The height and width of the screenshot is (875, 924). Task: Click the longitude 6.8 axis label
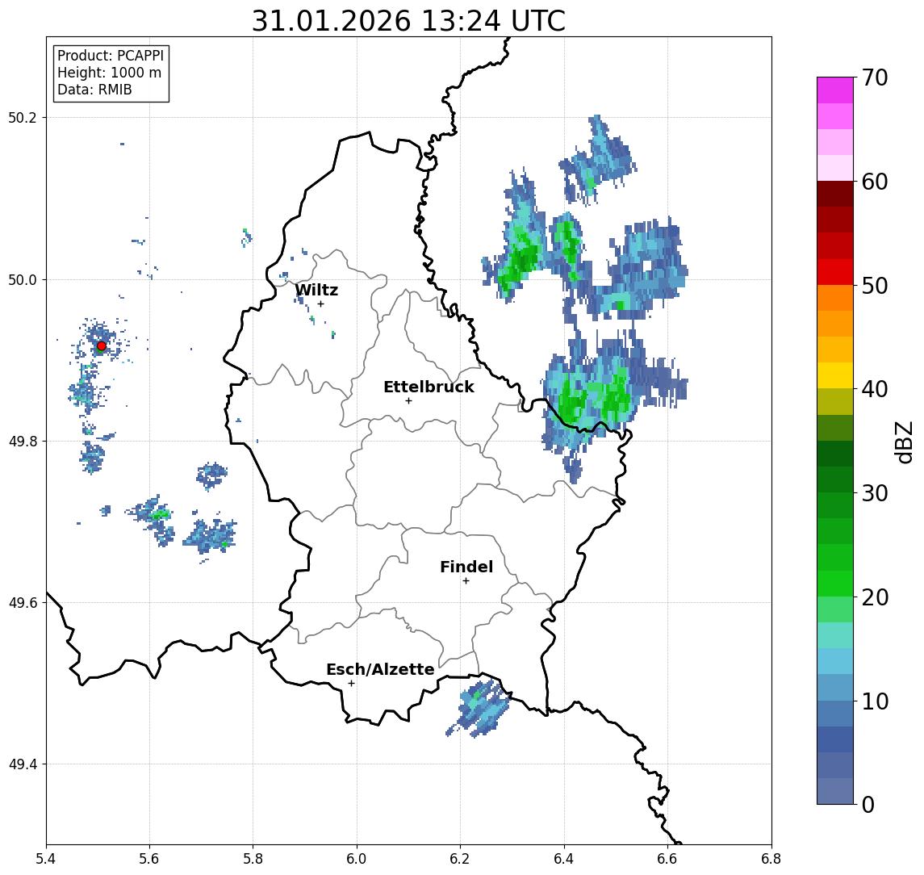click(771, 859)
